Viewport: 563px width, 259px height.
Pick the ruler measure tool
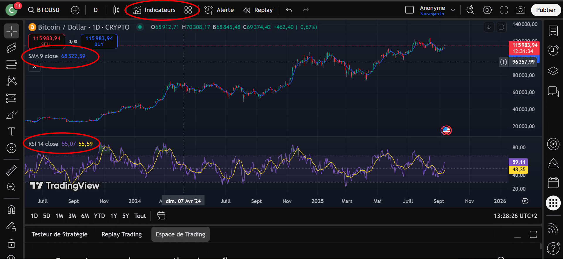pos(11,170)
